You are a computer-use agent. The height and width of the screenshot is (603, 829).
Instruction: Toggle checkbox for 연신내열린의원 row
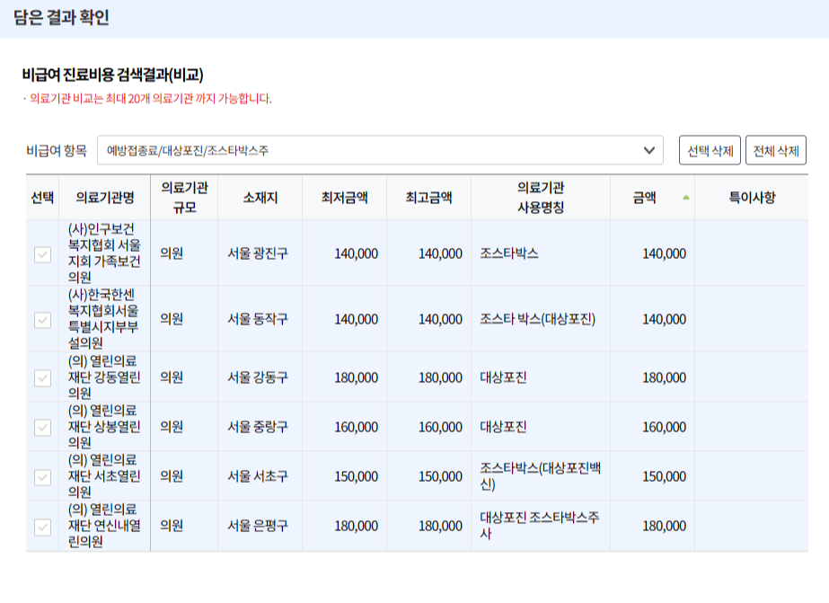(x=40, y=527)
